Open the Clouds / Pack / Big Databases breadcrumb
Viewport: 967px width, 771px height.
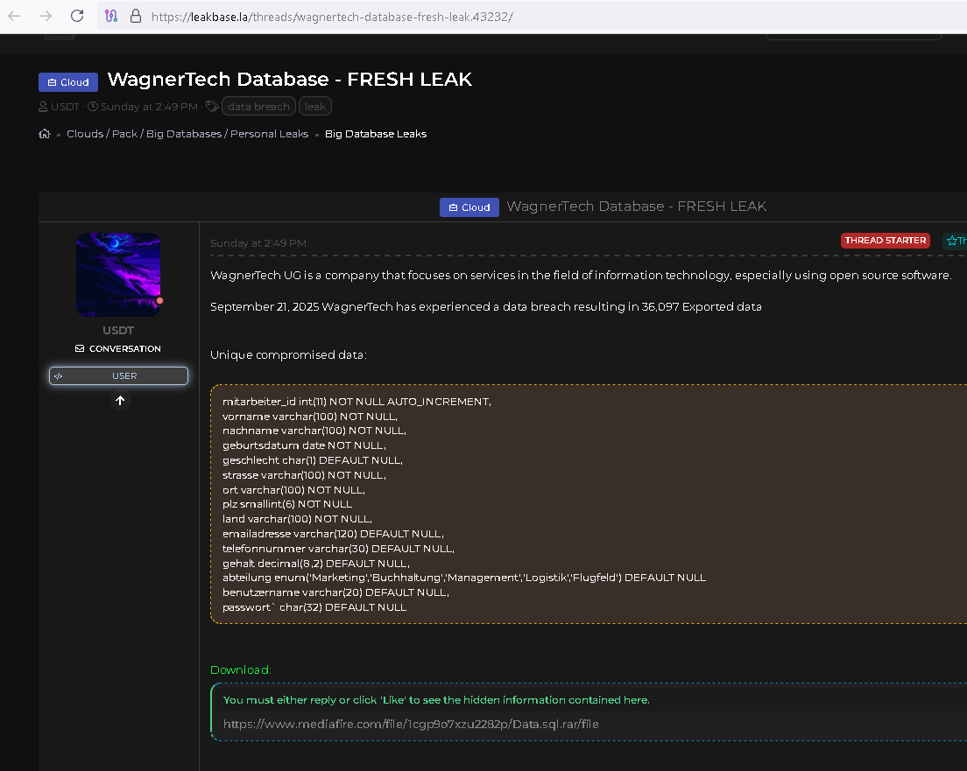(x=187, y=134)
